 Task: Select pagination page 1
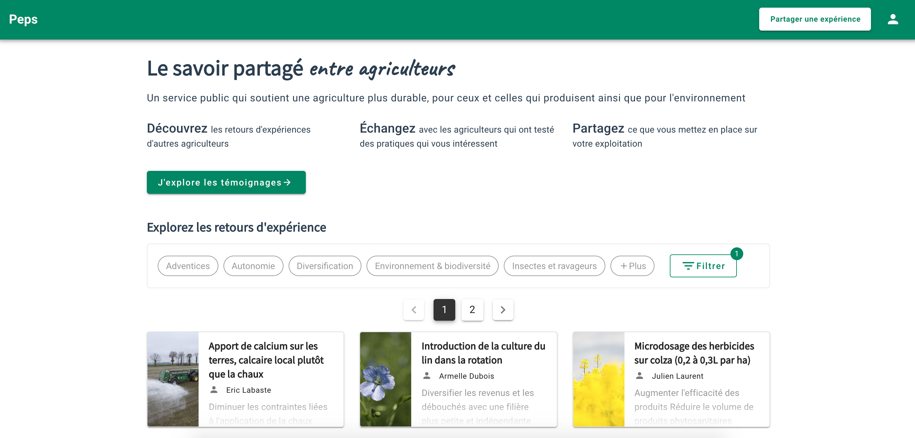click(444, 310)
